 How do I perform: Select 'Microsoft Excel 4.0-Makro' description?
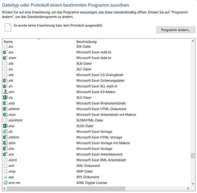coord(96,92)
